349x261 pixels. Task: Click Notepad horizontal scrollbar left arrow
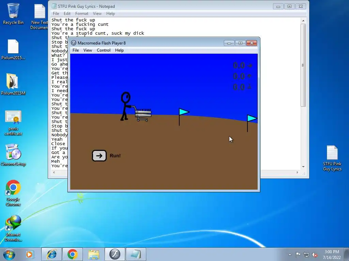click(54, 172)
